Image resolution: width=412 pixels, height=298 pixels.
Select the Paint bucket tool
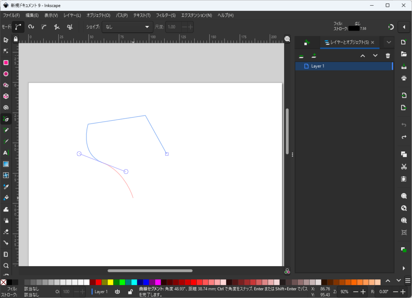[6, 198]
